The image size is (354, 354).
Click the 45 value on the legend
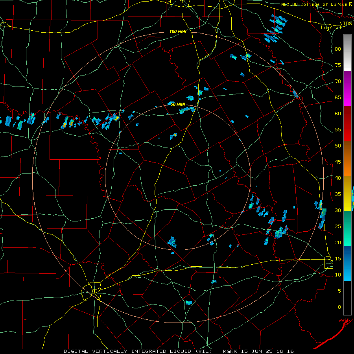(338, 162)
